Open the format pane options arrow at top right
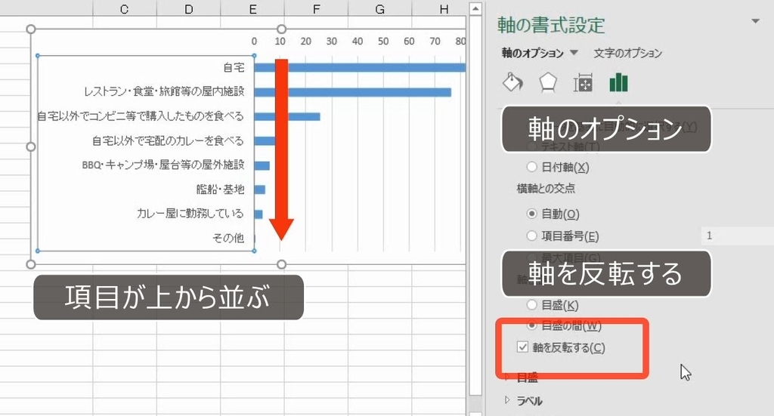Viewport: 774px width, 416px height. [x=755, y=21]
